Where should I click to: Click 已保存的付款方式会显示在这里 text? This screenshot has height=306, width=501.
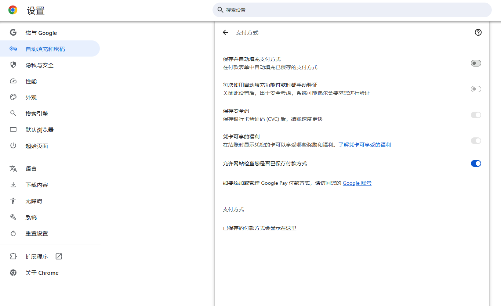(260, 228)
